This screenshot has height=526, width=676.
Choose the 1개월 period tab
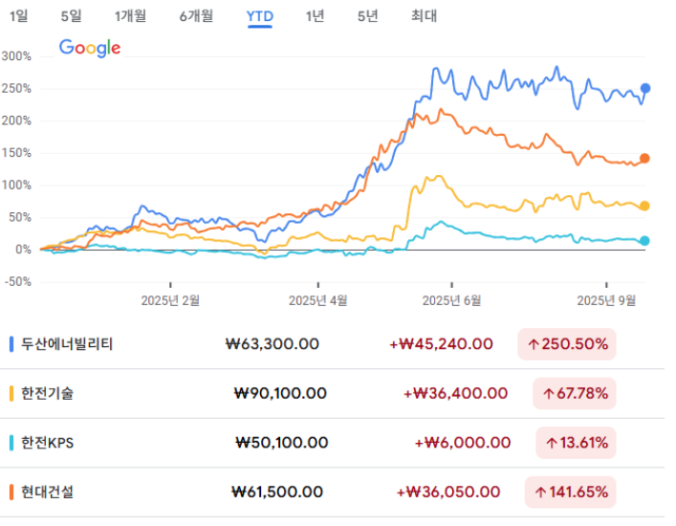tap(131, 16)
